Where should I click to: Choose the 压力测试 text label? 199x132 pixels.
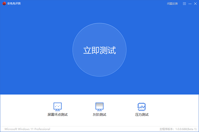142,115
